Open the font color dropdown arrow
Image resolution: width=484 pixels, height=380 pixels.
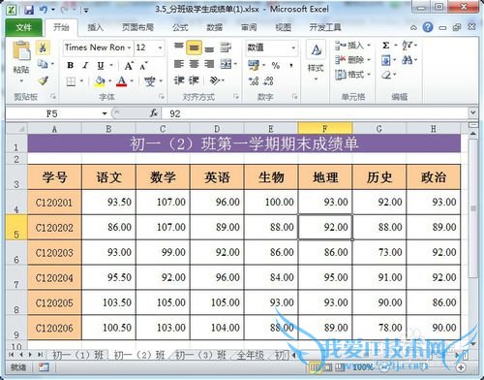coord(132,81)
